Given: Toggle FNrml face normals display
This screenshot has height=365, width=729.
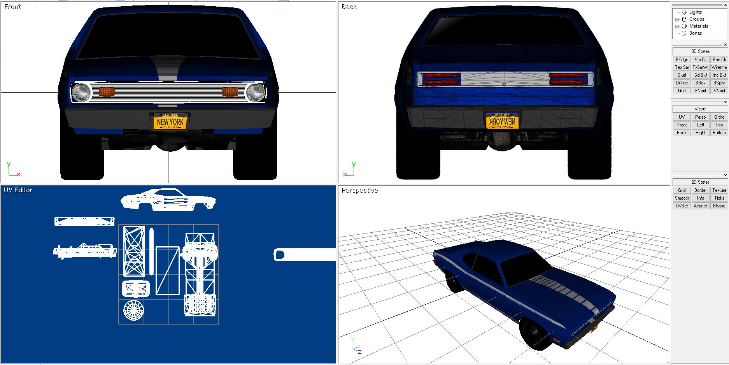Looking at the screenshot, I should (700, 91).
